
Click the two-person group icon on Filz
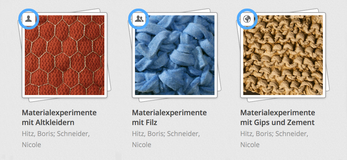click(139, 19)
